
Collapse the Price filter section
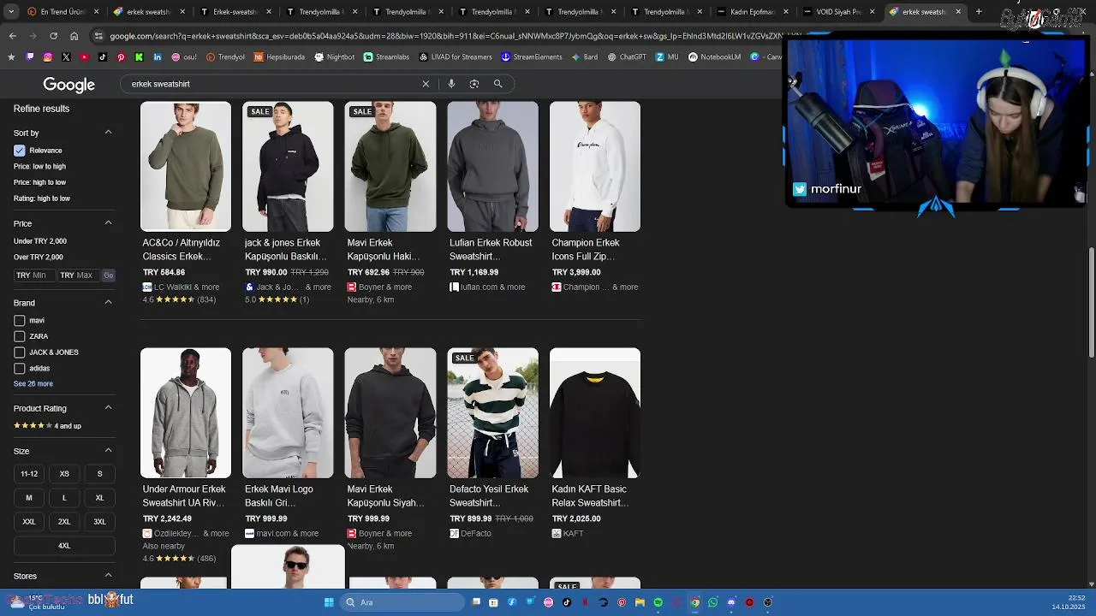coord(108,223)
